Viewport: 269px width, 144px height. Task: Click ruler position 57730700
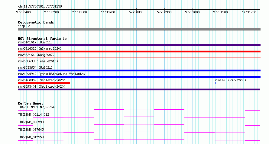pos(108,12)
